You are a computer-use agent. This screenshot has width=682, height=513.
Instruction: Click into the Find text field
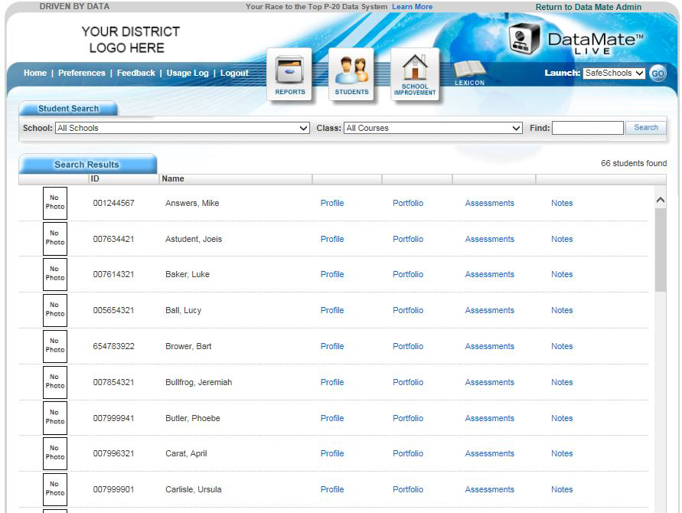[x=587, y=129]
